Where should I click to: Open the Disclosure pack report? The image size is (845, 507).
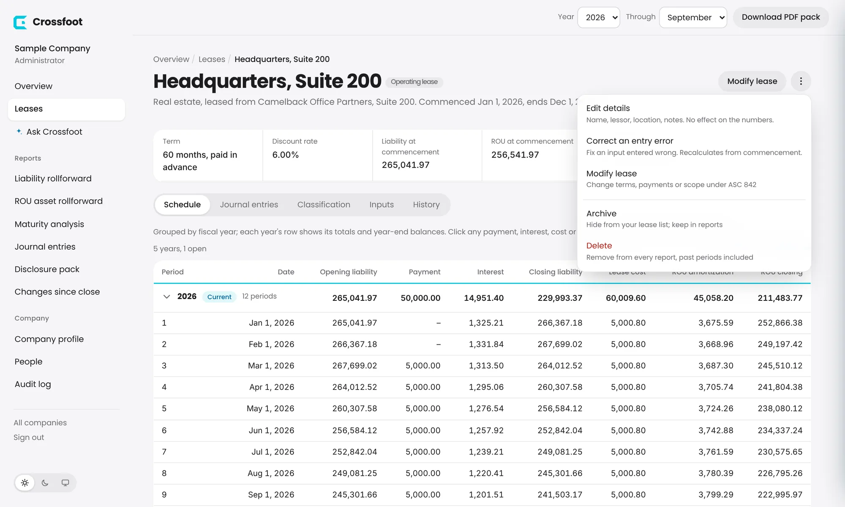click(66, 269)
